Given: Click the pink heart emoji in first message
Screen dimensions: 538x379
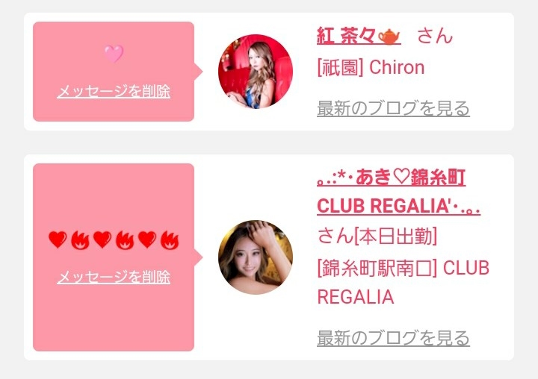Looking at the screenshot, I should [x=114, y=54].
